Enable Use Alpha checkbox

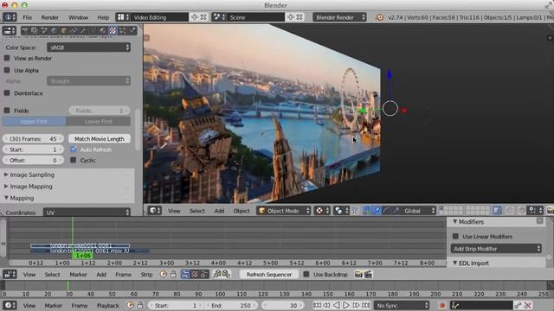pos(7,70)
